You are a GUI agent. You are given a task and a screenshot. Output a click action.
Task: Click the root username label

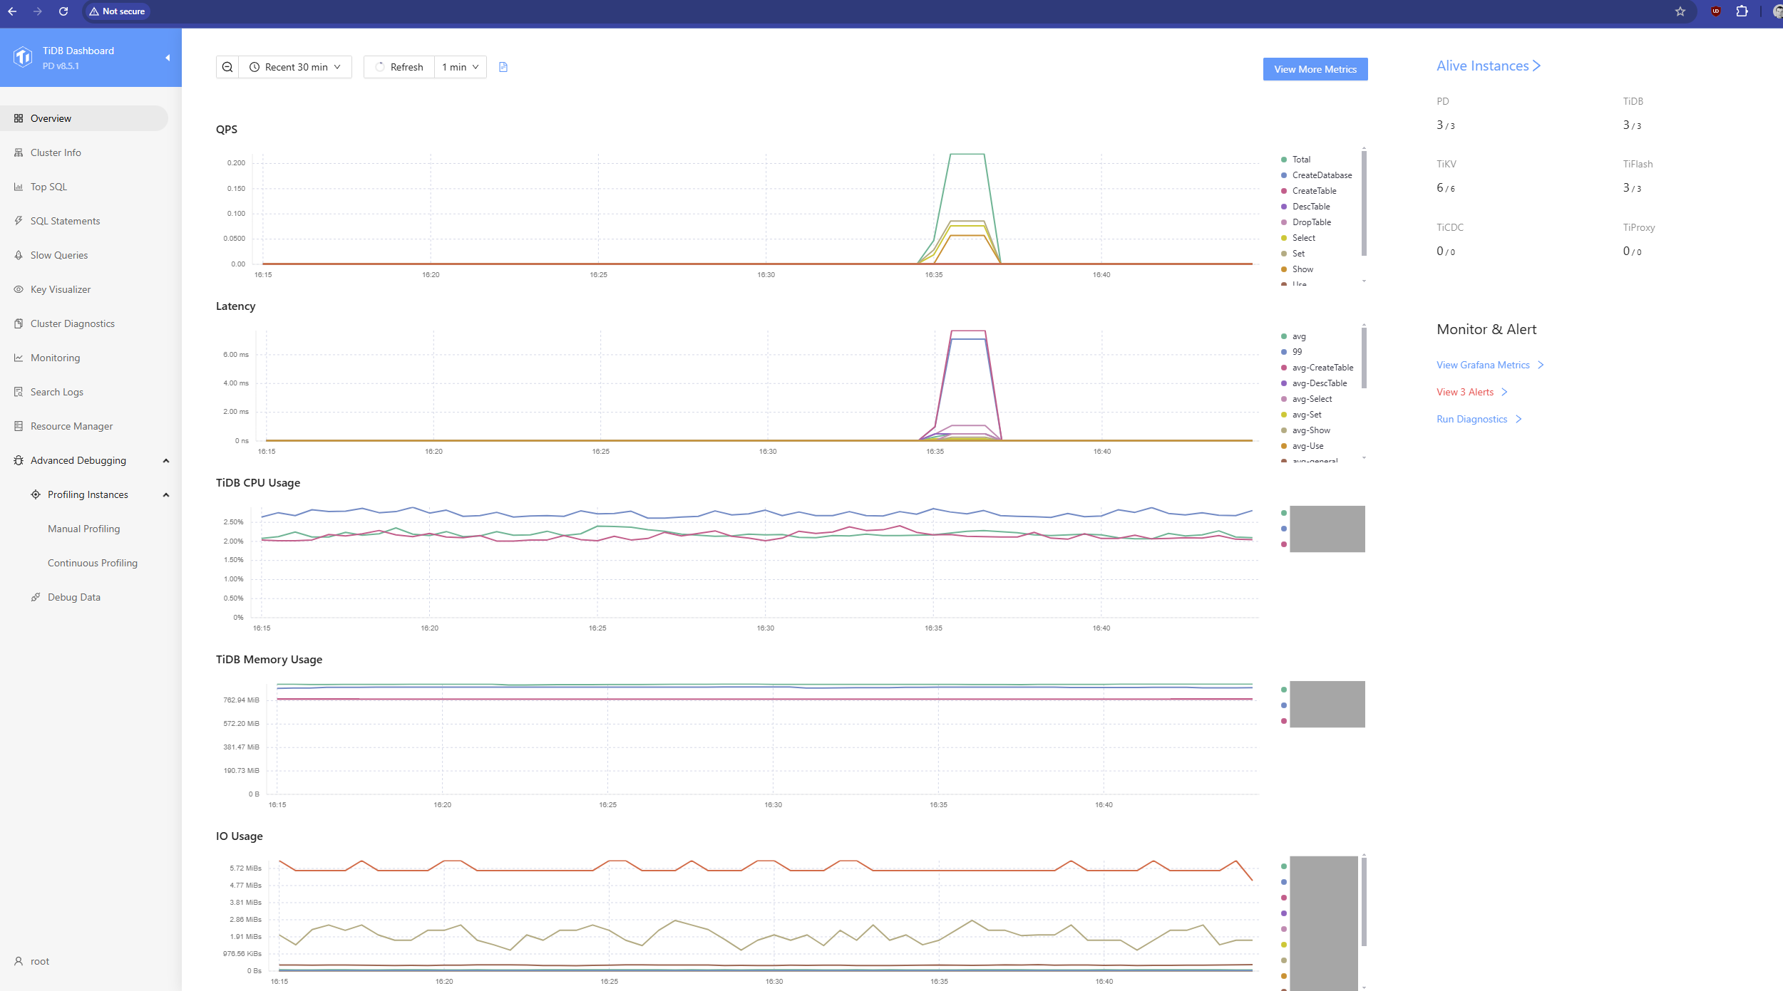click(x=40, y=961)
